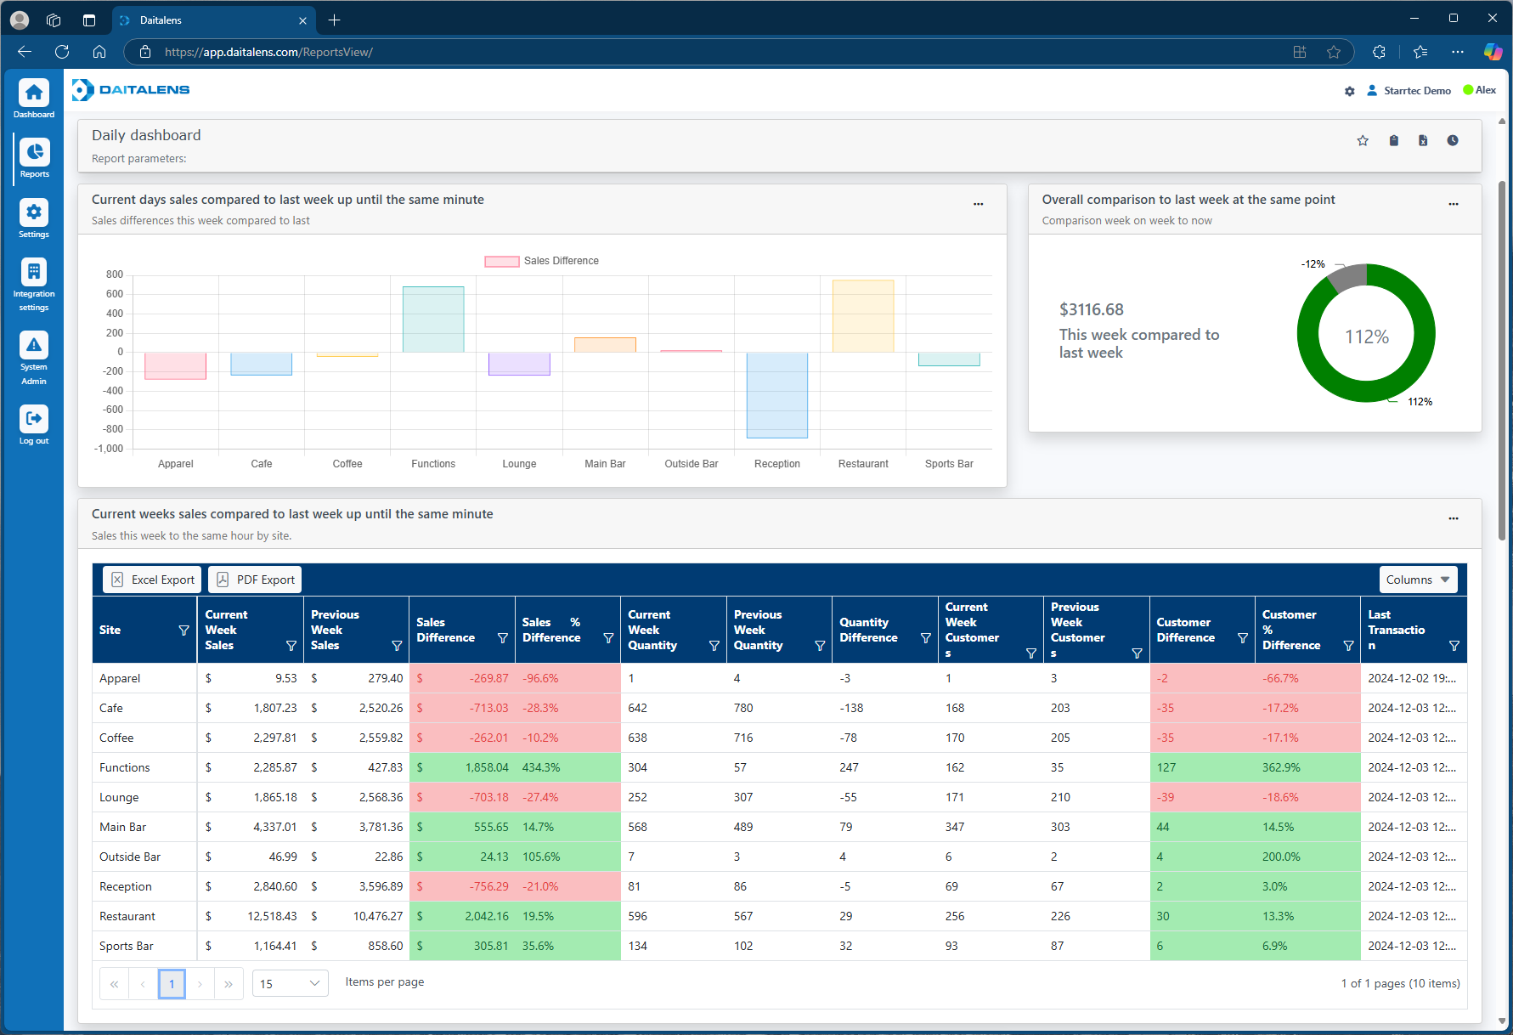Export dashboard using the Excel file icon
This screenshot has width=1513, height=1035.
(1423, 140)
